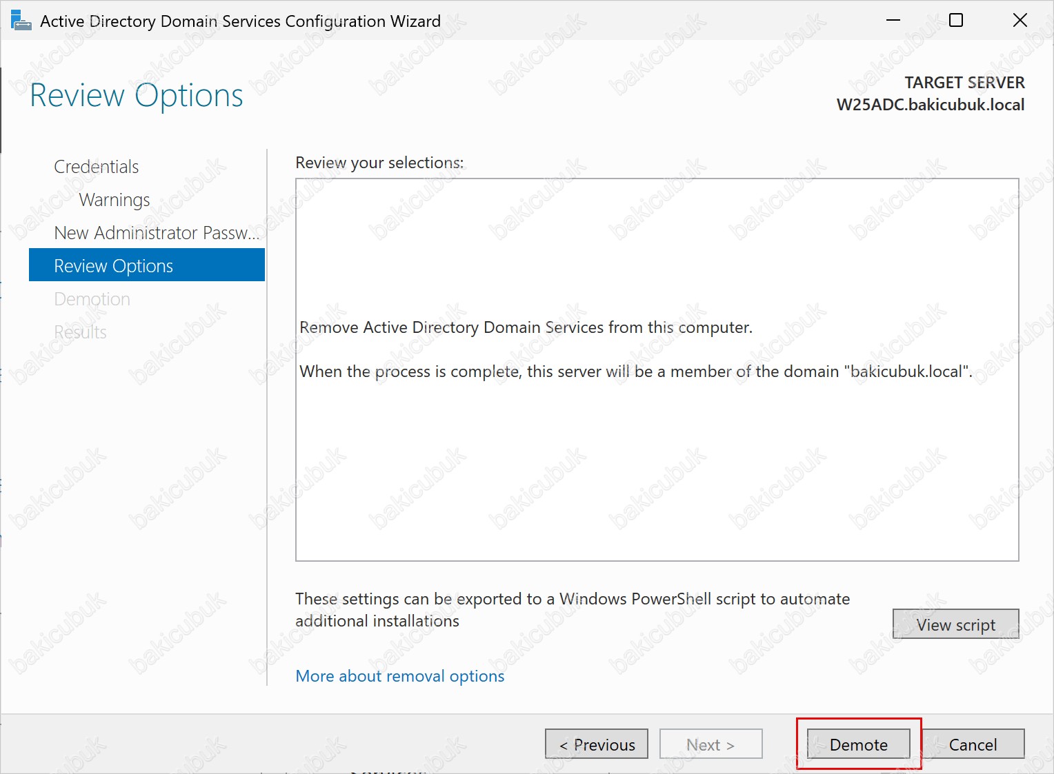1054x774 pixels.
Task: Minimize the configuration wizard window
Action: (x=893, y=21)
